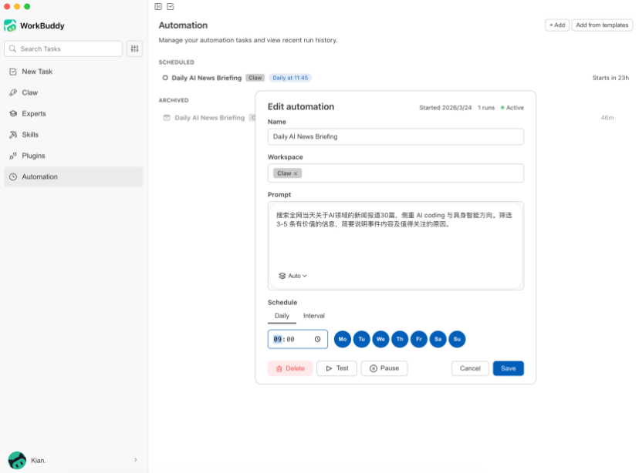The width and height of the screenshot is (639, 473).
Task: Save the automation changes
Action: [x=508, y=368]
